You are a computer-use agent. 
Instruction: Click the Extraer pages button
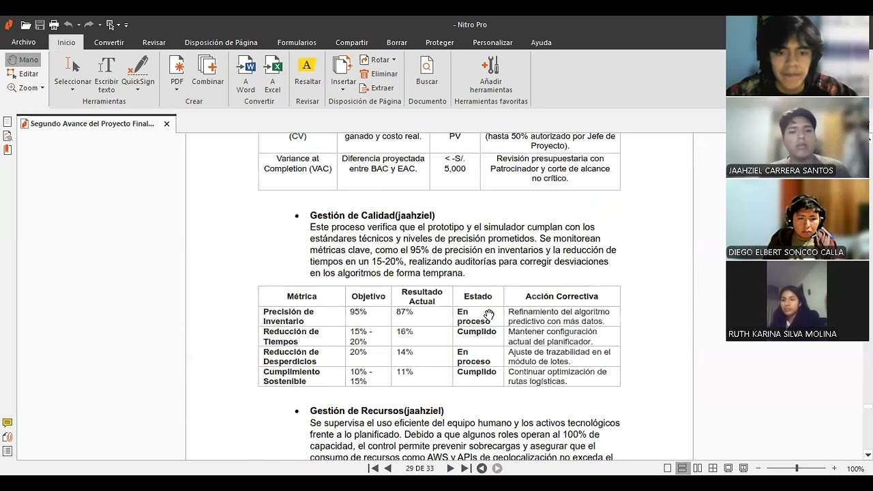[x=376, y=88]
